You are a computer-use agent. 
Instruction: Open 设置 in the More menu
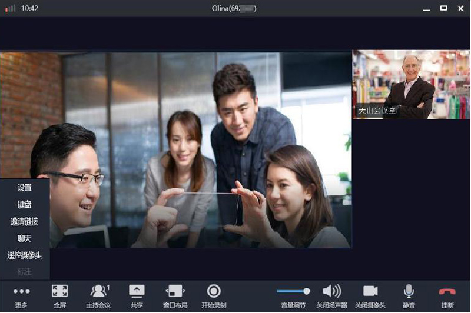tap(24, 188)
